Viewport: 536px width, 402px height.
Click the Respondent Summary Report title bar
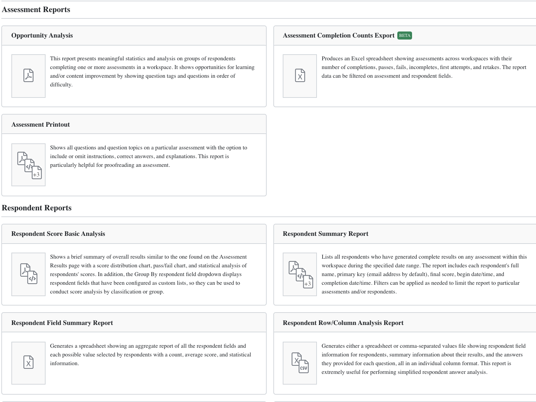pyautogui.click(x=326, y=233)
